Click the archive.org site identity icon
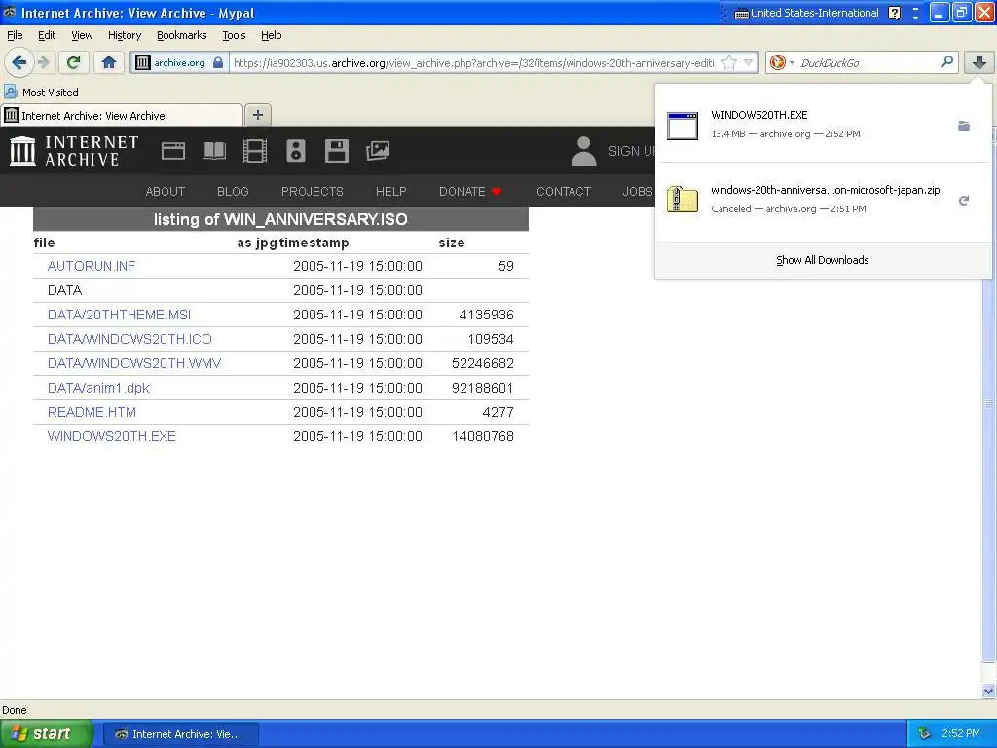The image size is (997, 748). [x=143, y=62]
